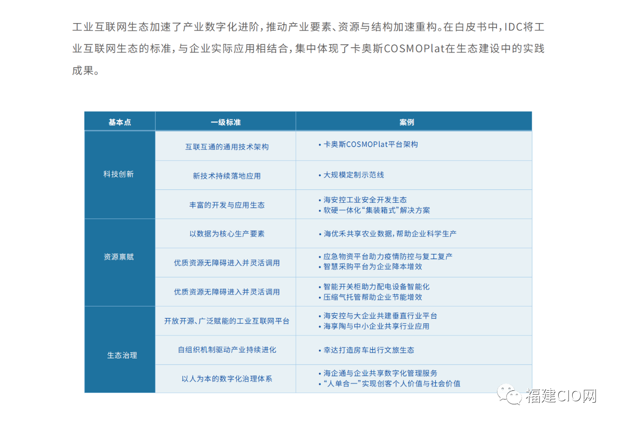Select "人单合一"实现创客个人价值与社会价值 case

[x=389, y=383]
